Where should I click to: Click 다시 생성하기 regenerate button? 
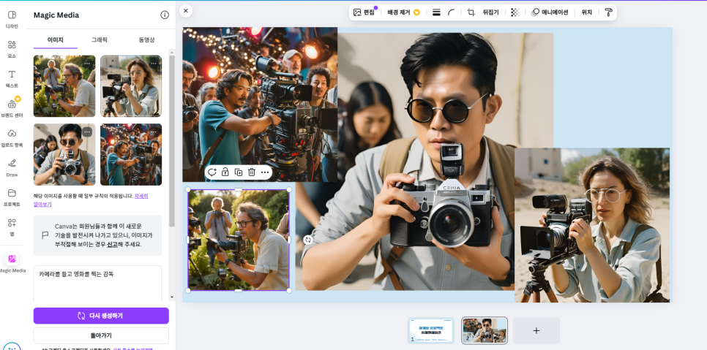101,316
